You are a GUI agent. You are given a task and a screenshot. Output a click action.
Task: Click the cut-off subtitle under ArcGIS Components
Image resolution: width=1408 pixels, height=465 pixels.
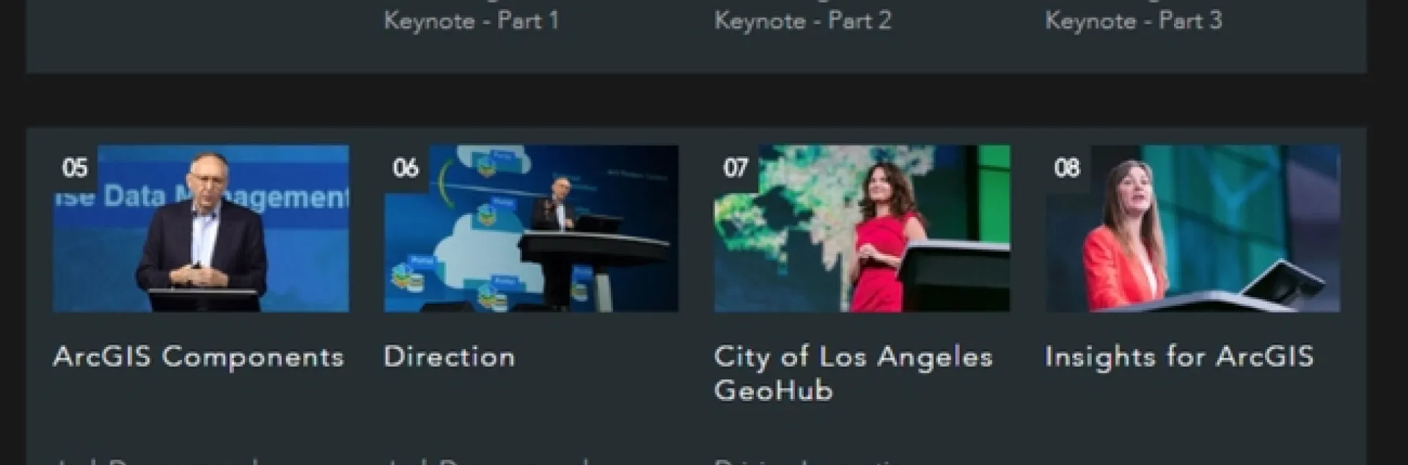(x=161, y=461)
